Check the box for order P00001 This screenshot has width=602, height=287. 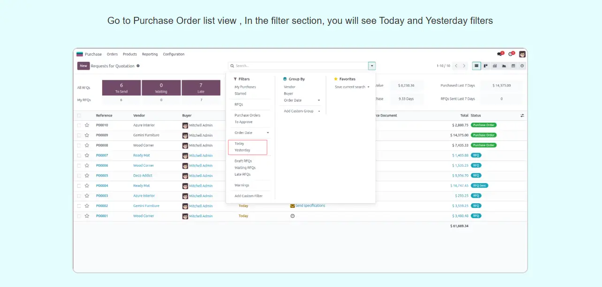pyautogui.click(x=79, y=216)
